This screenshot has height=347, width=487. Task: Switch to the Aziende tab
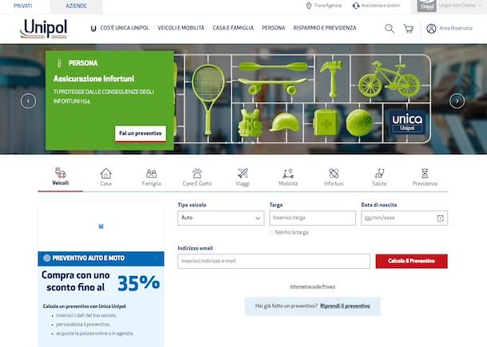pos(76,6)
